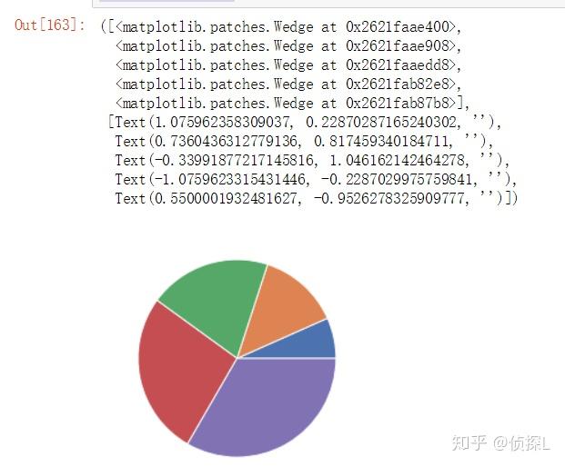Click Text line starting with -0.33991877217145816
Viewport: 565px width, 467px height.
312,160
